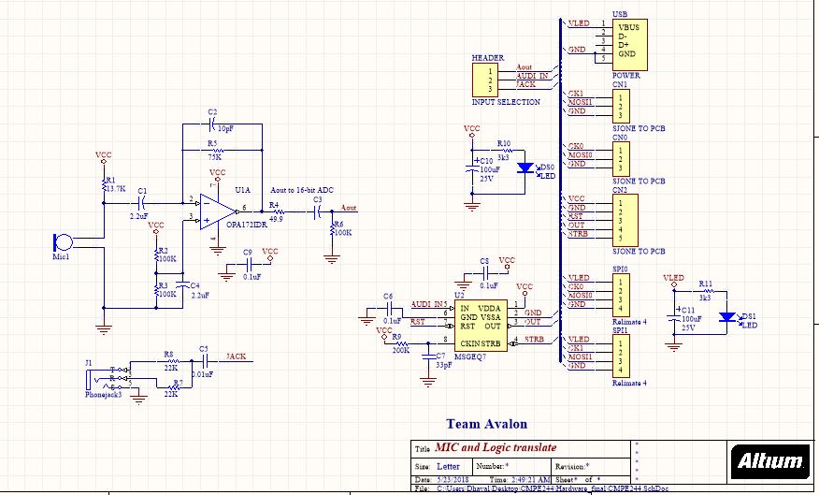This screenshot has height=495, width=819.
Task: Select the USB power connector block
Action: pyautogui.click(x=630, y=45)
